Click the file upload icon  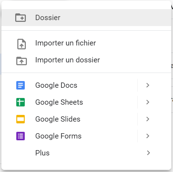tap(22, 44)
